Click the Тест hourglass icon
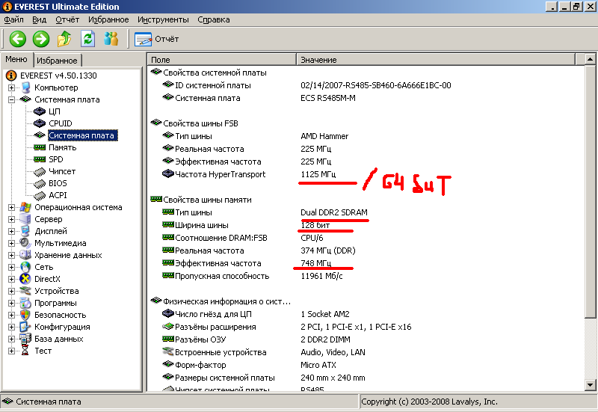 click(x=25, y=351)
